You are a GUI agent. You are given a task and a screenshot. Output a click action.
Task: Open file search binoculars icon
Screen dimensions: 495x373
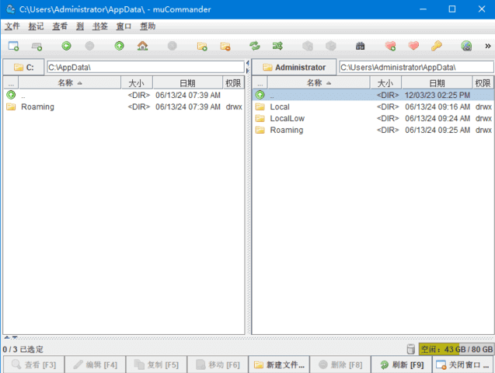361,46
